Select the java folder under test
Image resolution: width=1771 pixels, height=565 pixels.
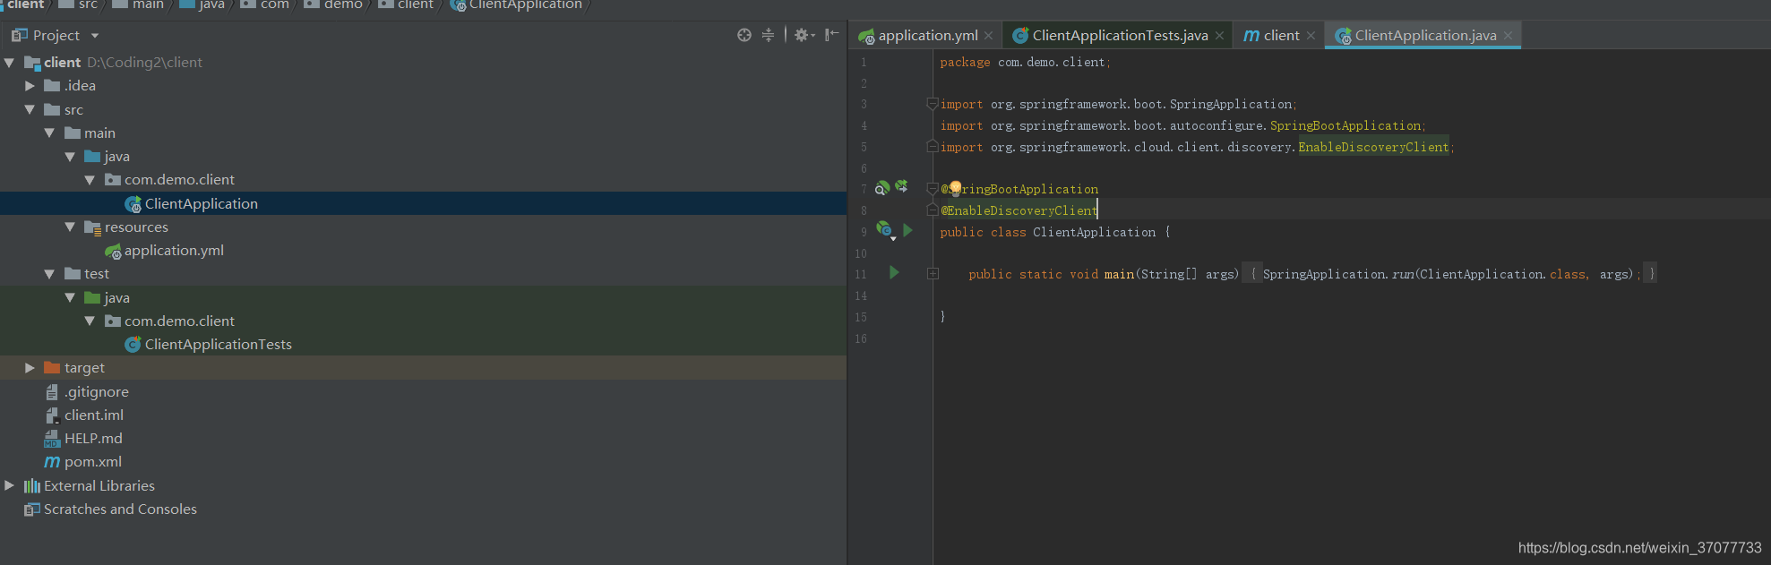pos(116,298)
